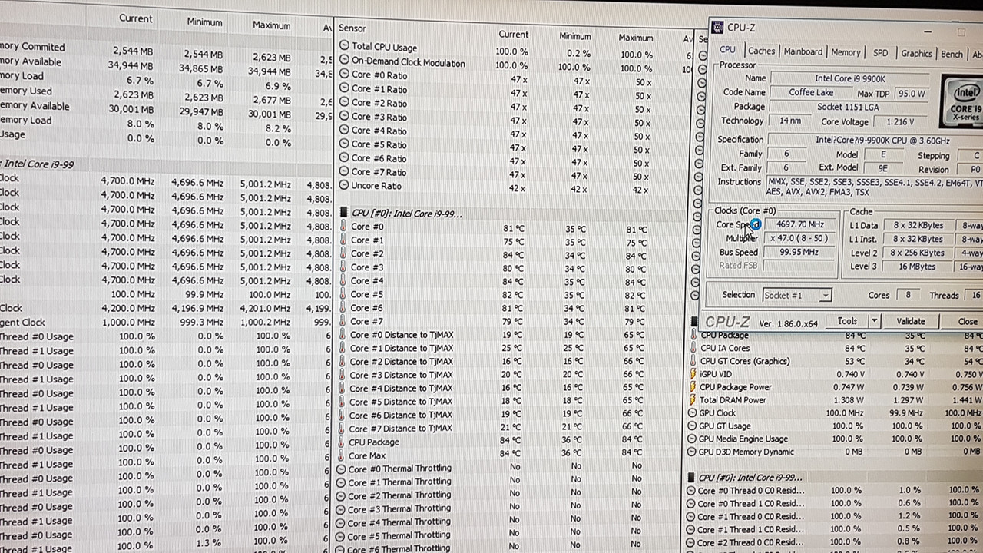Click icon beside GPU Media Engine Usage
The height and width of the screenshot is (553, 983).
(693, 439)
